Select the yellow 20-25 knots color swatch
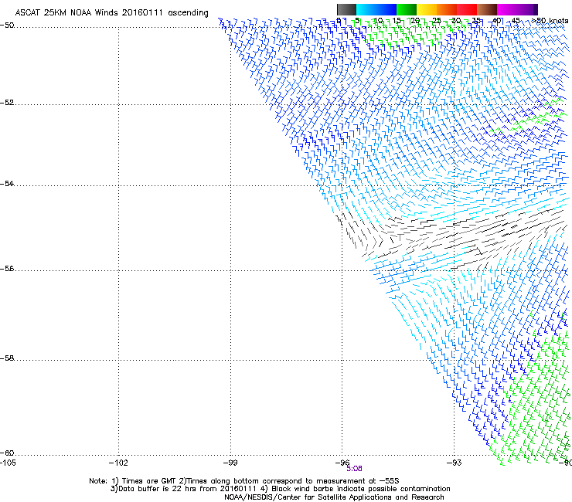 tap(427, 9)
